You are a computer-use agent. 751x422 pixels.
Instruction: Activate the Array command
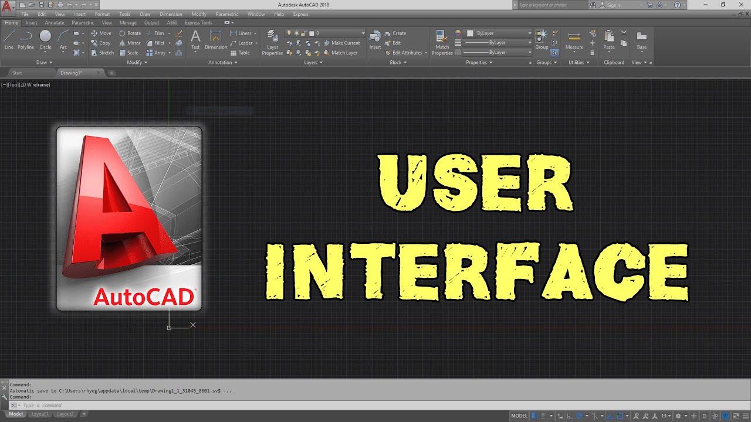155,53
